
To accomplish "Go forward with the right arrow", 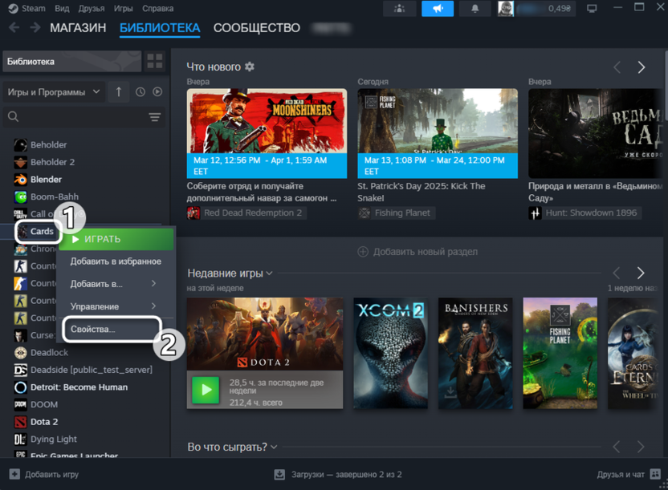I will coord(35,27).
